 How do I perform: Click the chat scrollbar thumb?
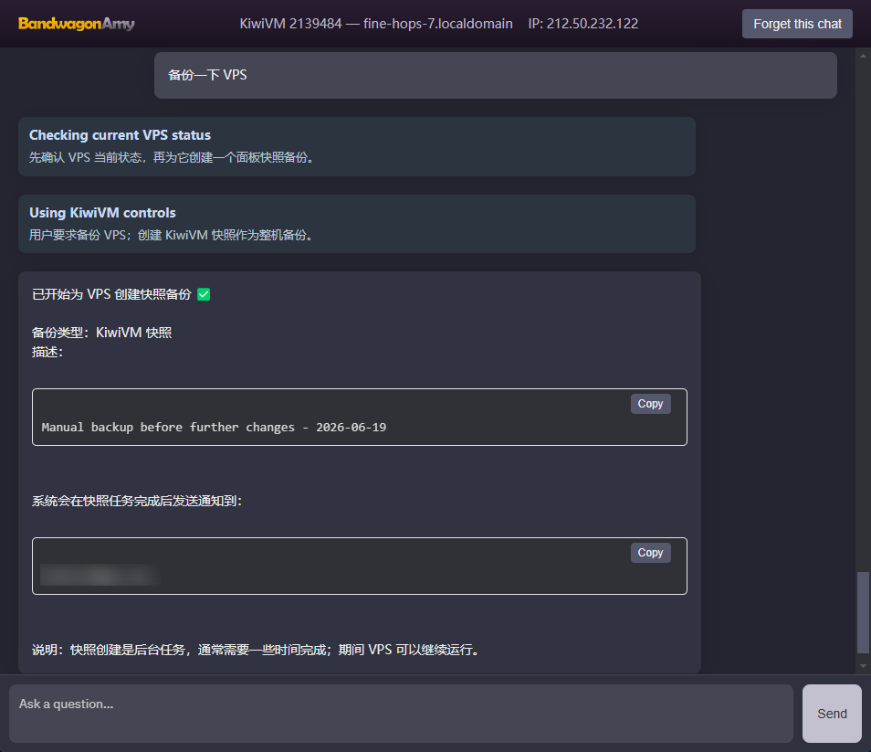click(863, 612)
